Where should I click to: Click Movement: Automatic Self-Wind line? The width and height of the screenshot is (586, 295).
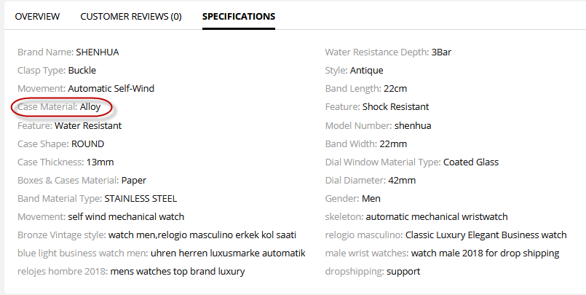point(86,89)
